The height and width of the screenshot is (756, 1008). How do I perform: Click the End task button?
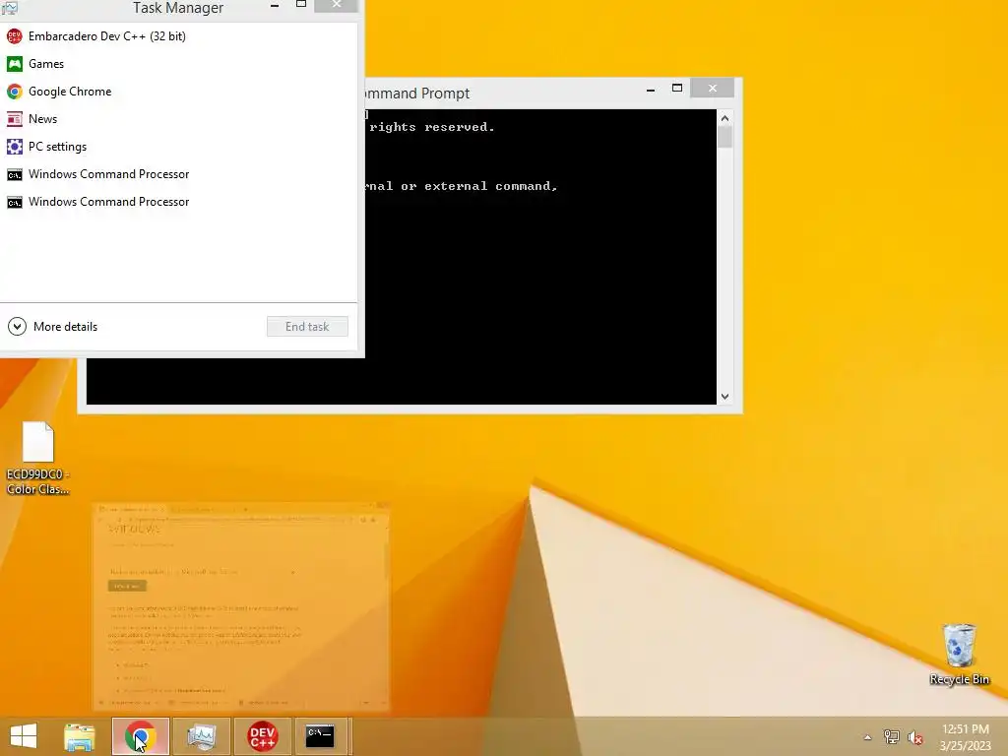(307, 327)
